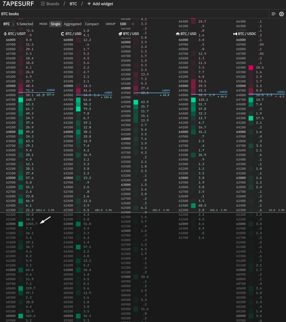The height and width of the screenshot is (322, 286).
Task: Click the 455.4 depth total in Kraken column
Action: pyautogui.click(x=214, y=210)
